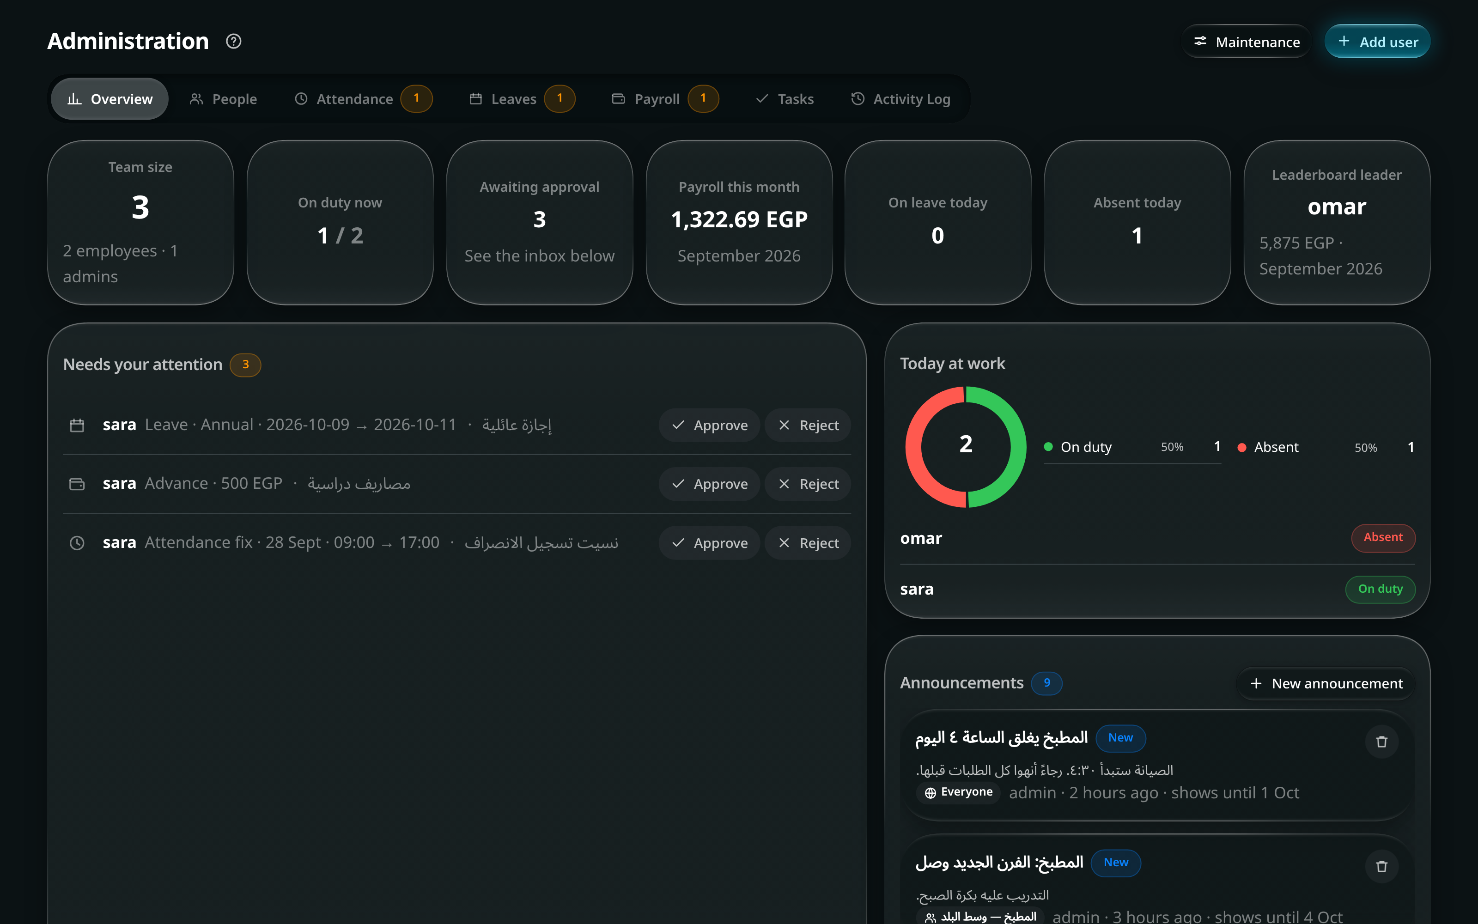Open the Tasks tab

785,99
